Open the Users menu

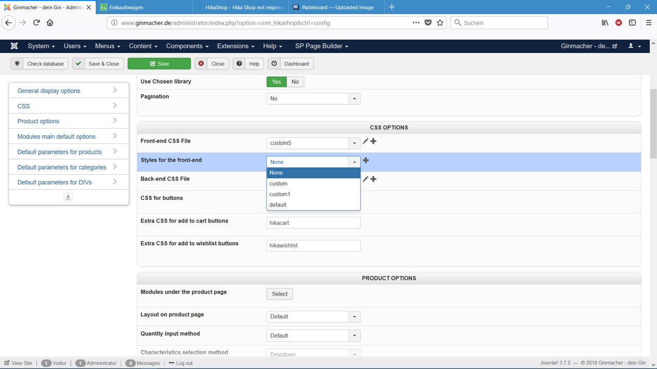click(75, 46)
